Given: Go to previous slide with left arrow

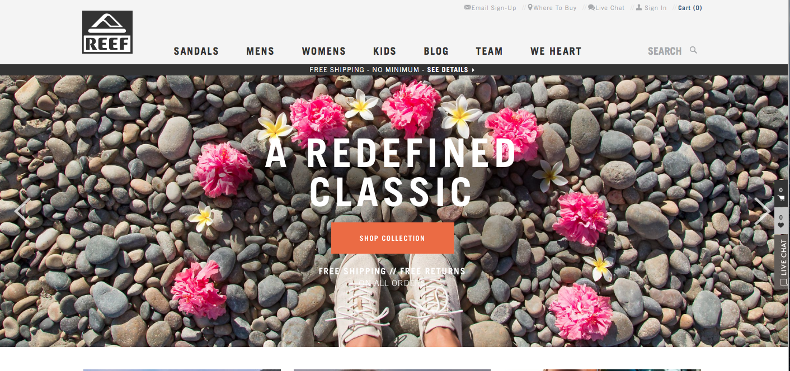Looking at the screenshot, I should (22, 212).
